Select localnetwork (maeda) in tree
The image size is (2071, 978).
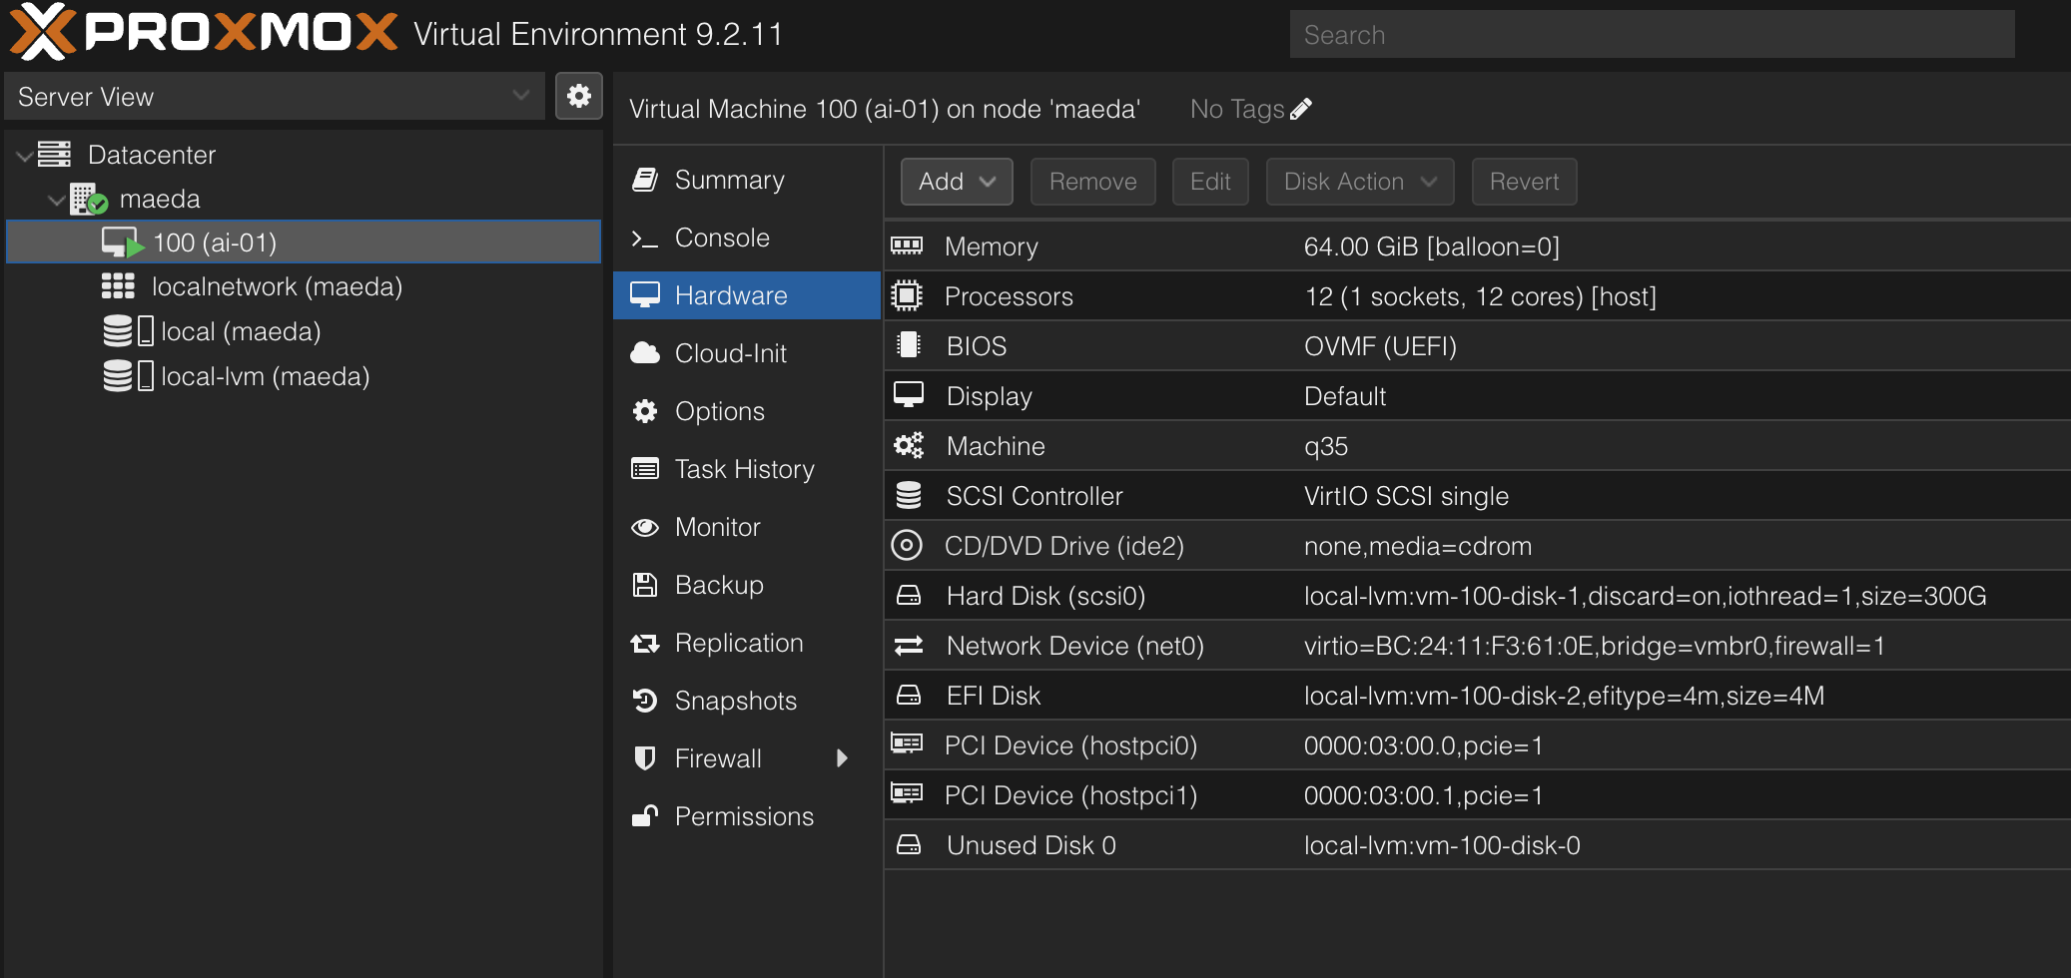coord(277,286)
